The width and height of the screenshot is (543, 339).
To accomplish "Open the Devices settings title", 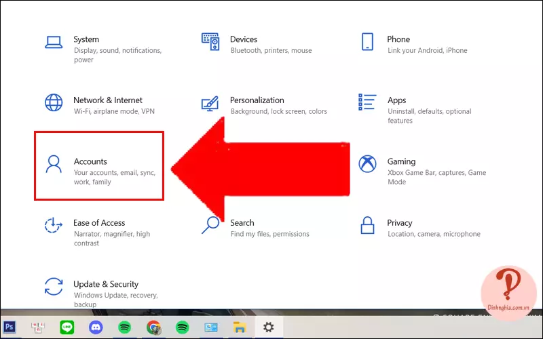I will pyautogui.click(x=244, y=39).
